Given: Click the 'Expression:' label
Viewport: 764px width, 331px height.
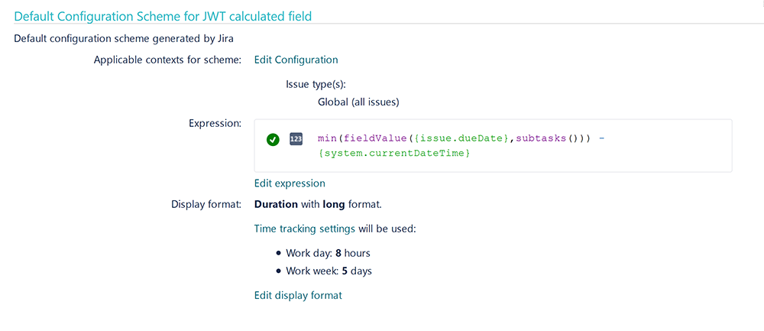Looking at the screenshot, I should pos(215,123).
